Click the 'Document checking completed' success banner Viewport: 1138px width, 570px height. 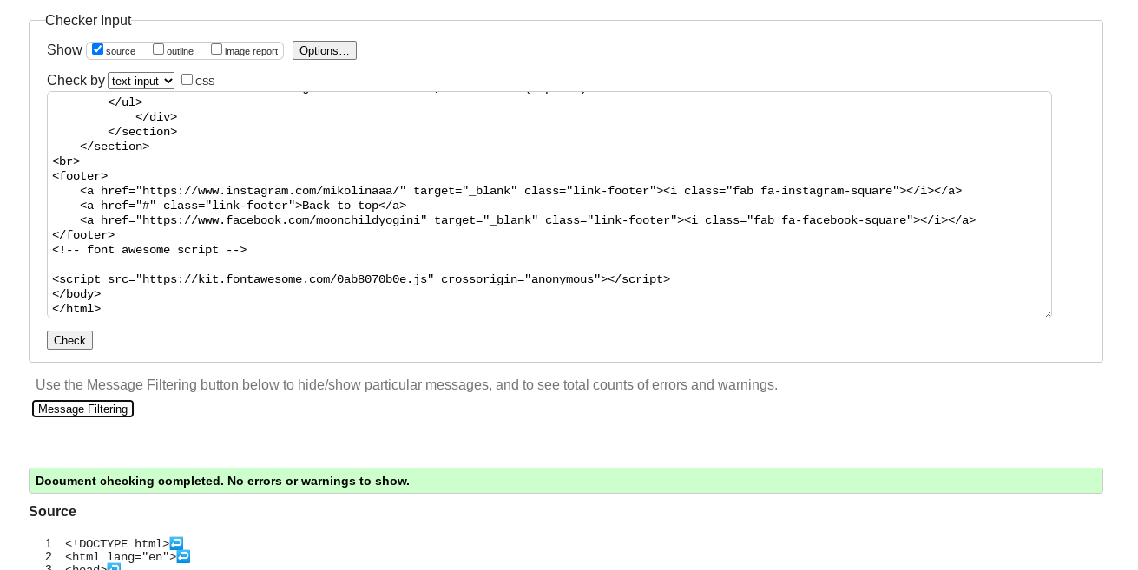[x=565, y=481]
